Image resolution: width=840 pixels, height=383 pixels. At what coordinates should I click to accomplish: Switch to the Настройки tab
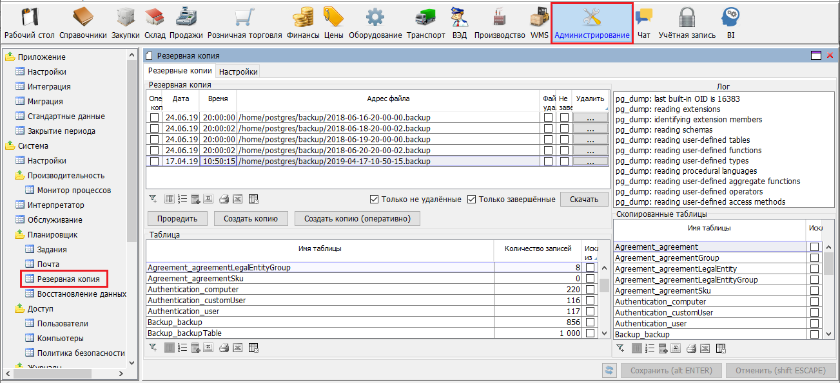tap(238, 72)
